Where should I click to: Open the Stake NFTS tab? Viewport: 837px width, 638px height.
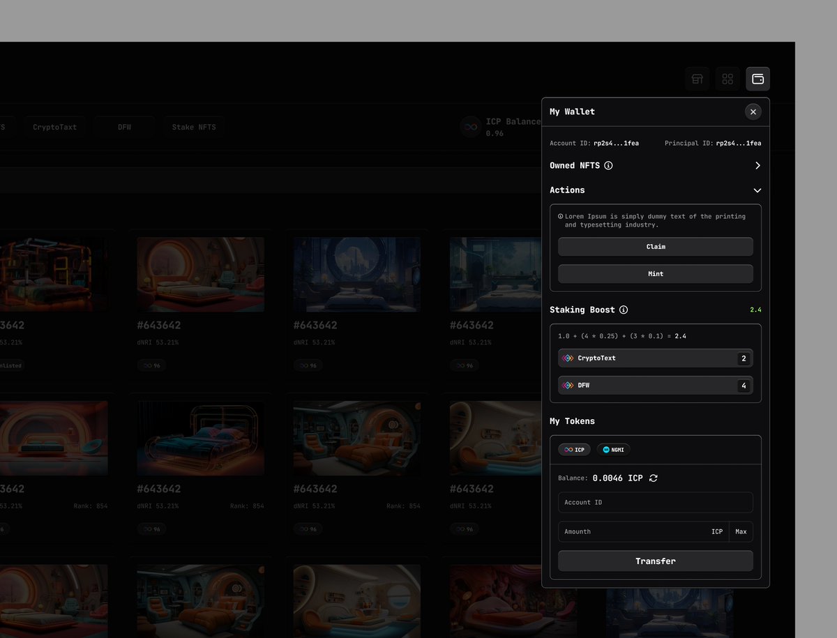click(194, 128)
